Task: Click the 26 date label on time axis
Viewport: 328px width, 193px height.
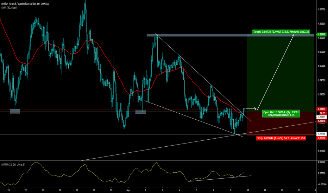Action: point(60,190)
